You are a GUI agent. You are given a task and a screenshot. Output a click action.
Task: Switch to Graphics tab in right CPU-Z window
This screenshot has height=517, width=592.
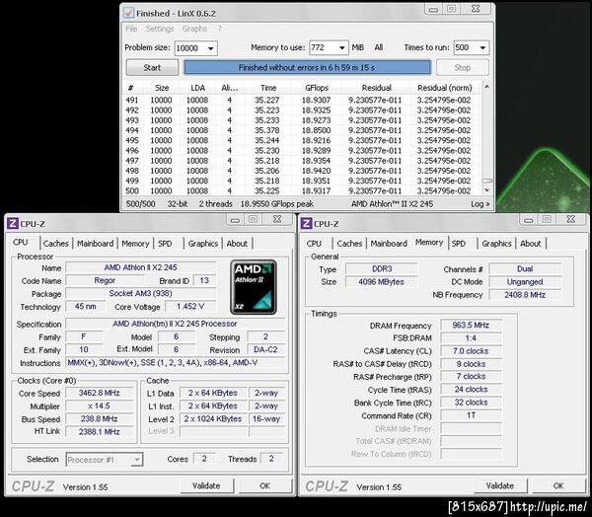click(x=496, y=244)
